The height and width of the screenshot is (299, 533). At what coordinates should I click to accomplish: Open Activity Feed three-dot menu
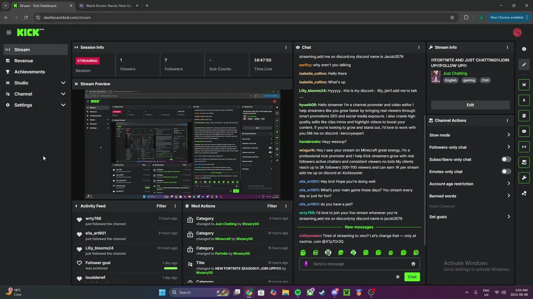pyautogui.click(x=175, y=206)
